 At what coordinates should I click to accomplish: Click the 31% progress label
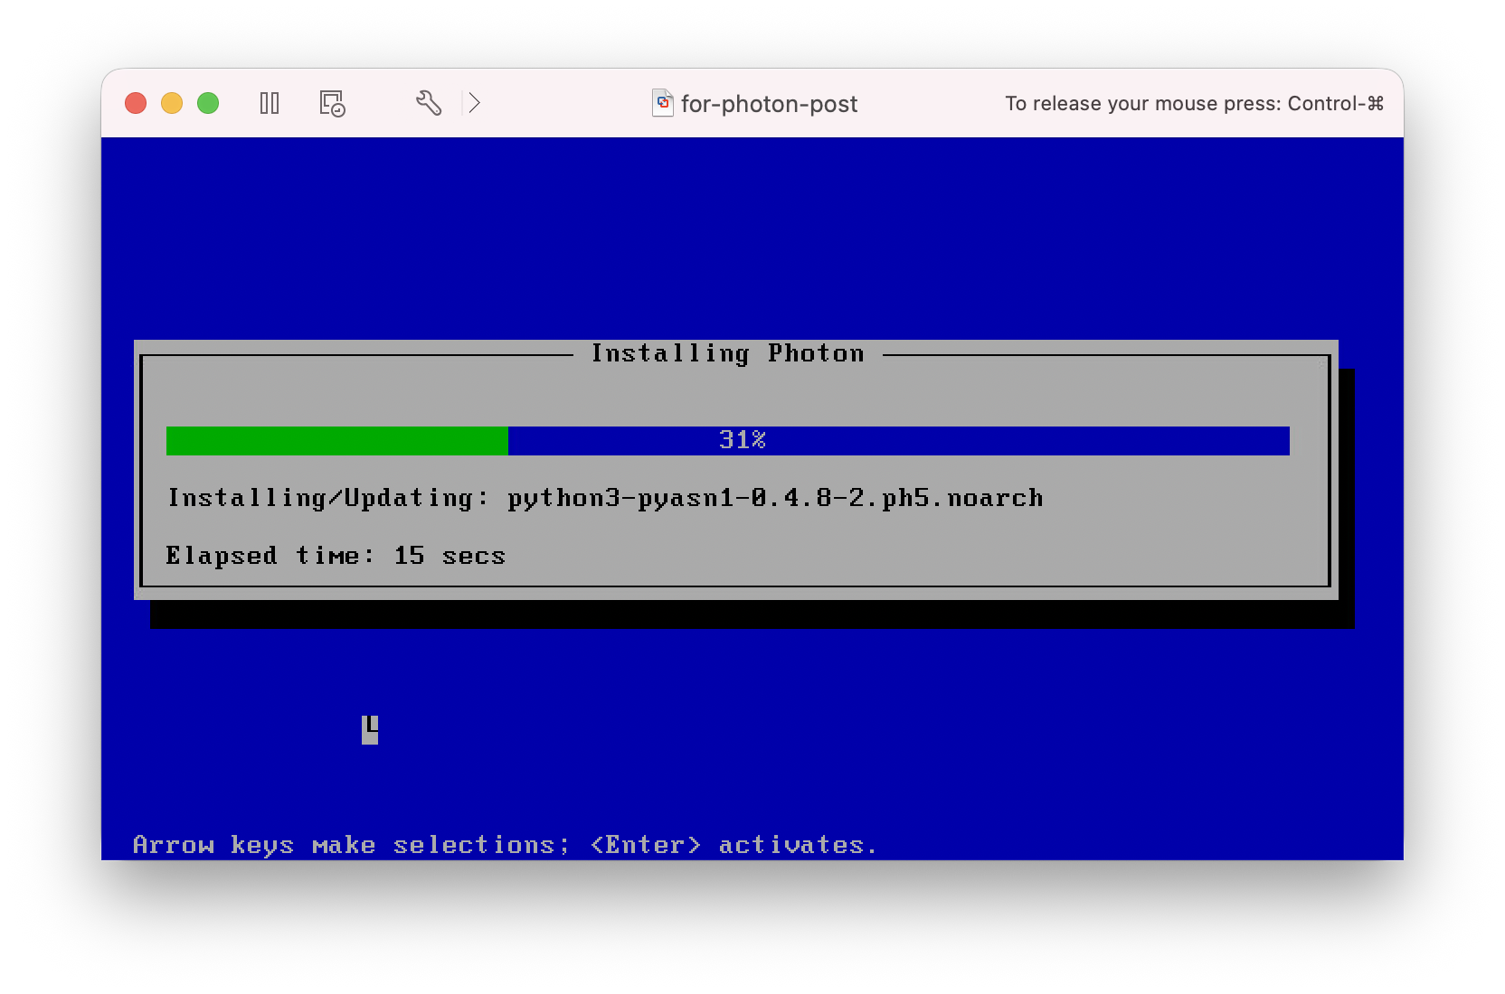tap(742, 440)
